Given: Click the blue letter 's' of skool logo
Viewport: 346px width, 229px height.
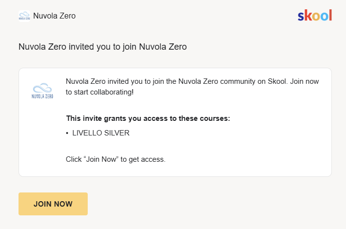Looking at the screenshot, I should pos(301,17).
